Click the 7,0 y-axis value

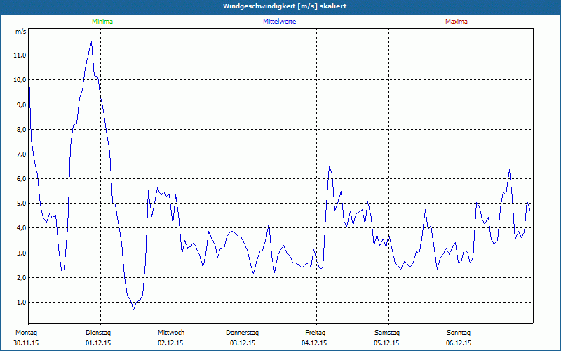[x=21, y=154]
